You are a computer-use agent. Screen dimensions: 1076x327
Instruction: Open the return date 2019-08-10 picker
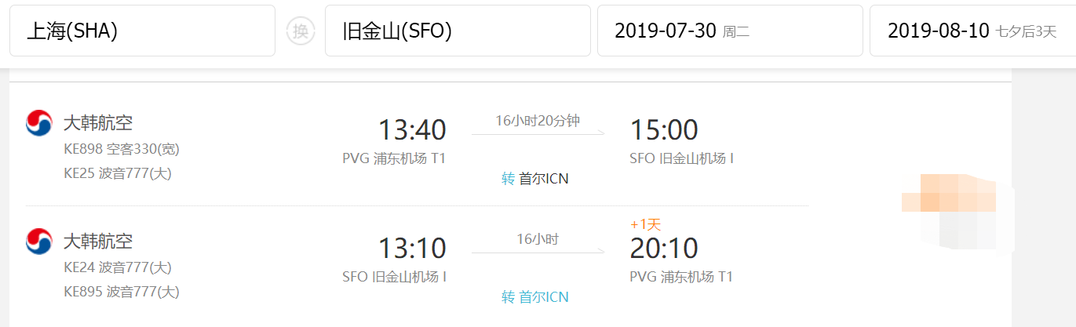point(972,31)
